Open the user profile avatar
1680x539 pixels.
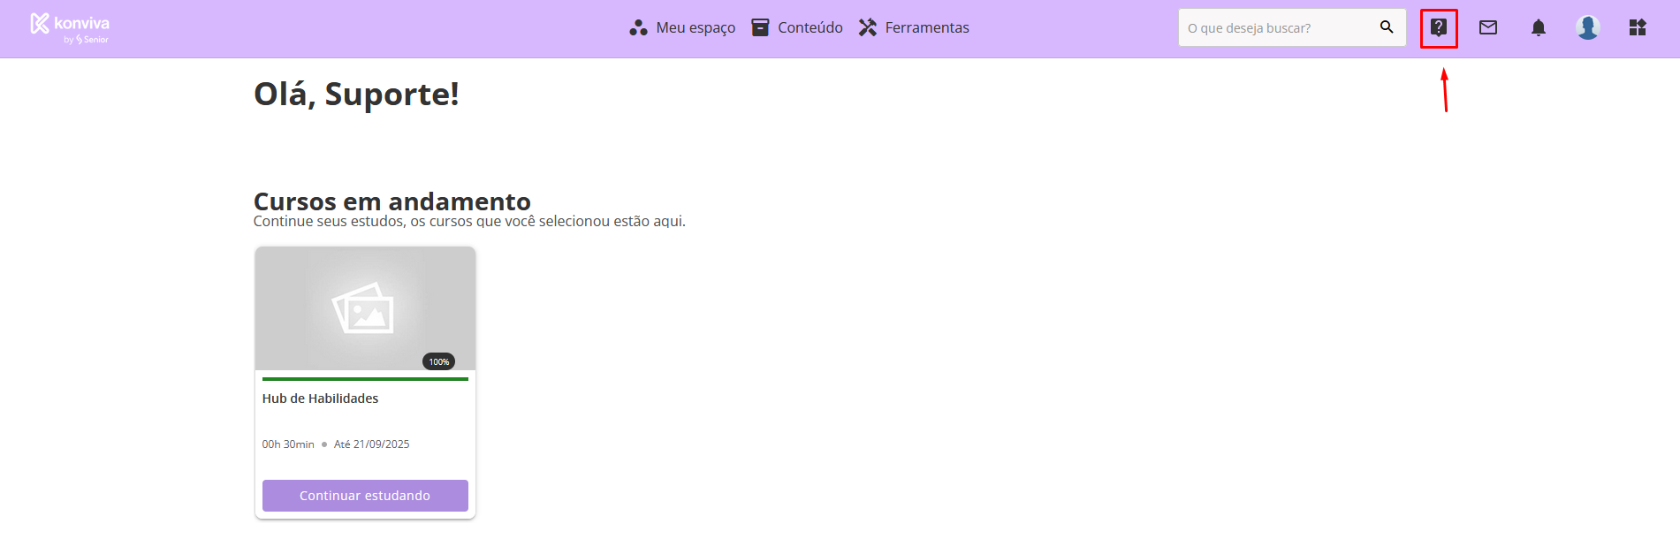[1588, 27]
